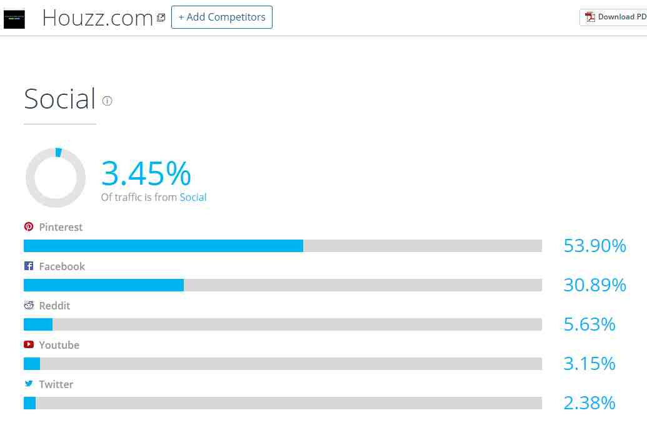
Task: Open the external link icon beside Houzz.com
Action: pos(161,17)
